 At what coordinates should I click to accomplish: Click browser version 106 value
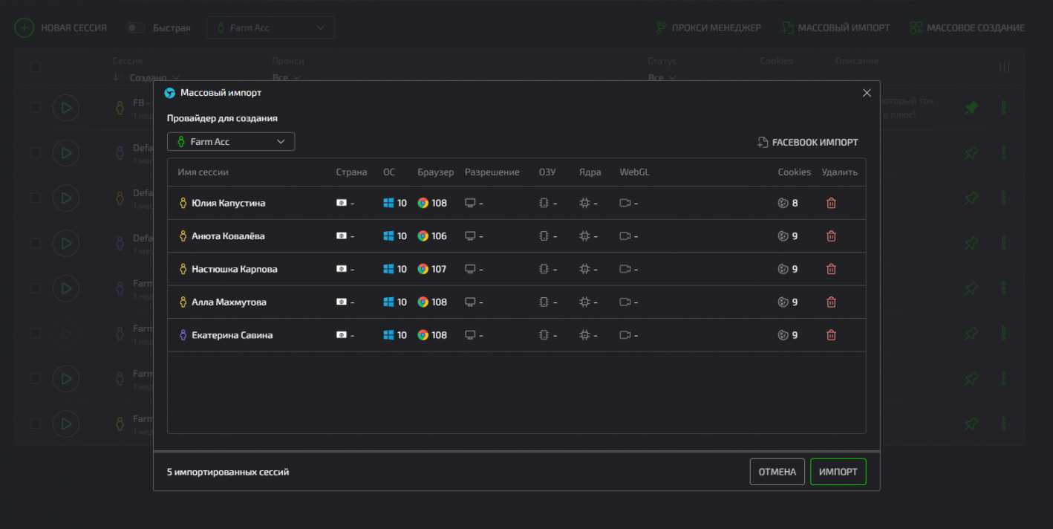click(x=439, y=236)
